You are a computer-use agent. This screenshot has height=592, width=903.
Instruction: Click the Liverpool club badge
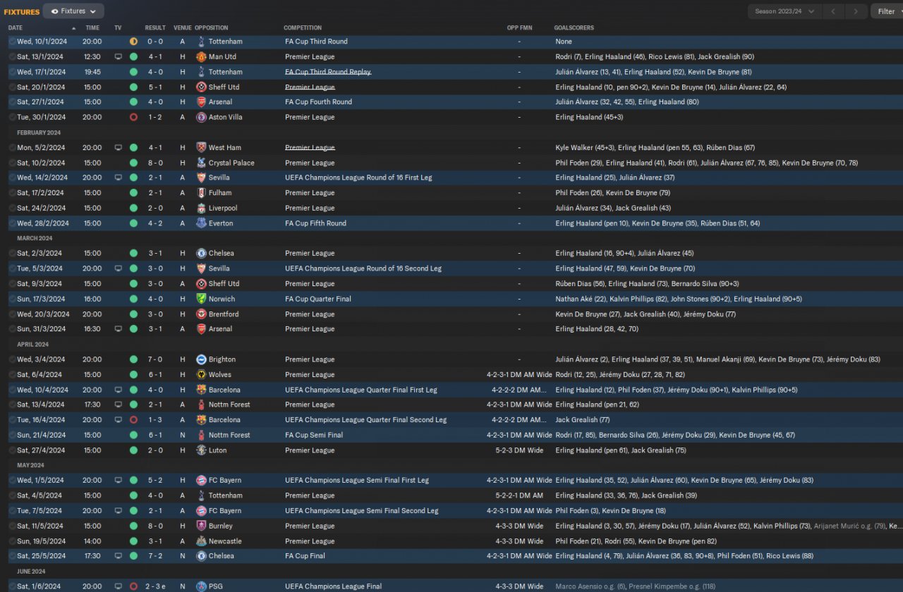coord(201,209)
